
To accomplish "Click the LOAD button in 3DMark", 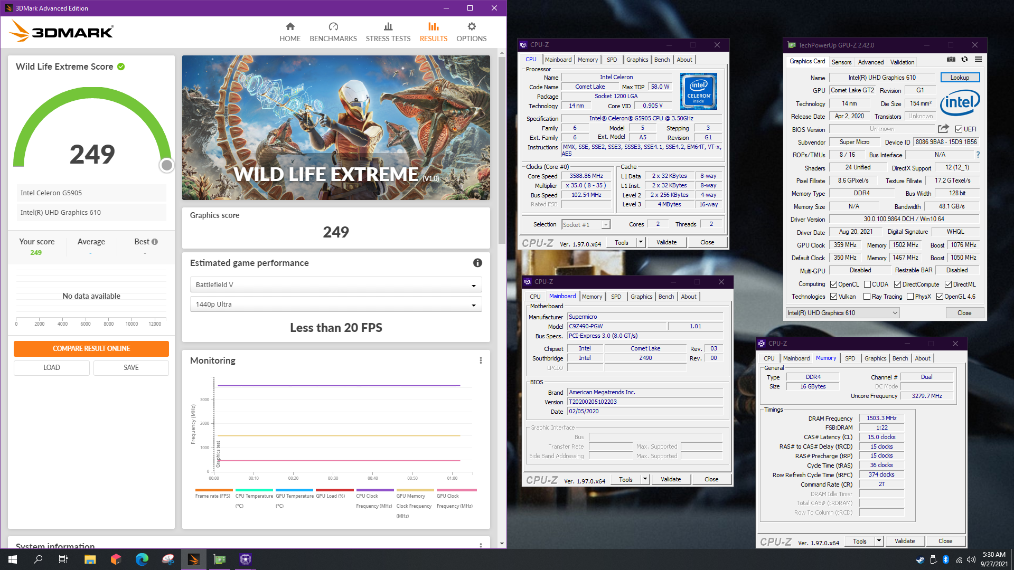I will [52, 368].
